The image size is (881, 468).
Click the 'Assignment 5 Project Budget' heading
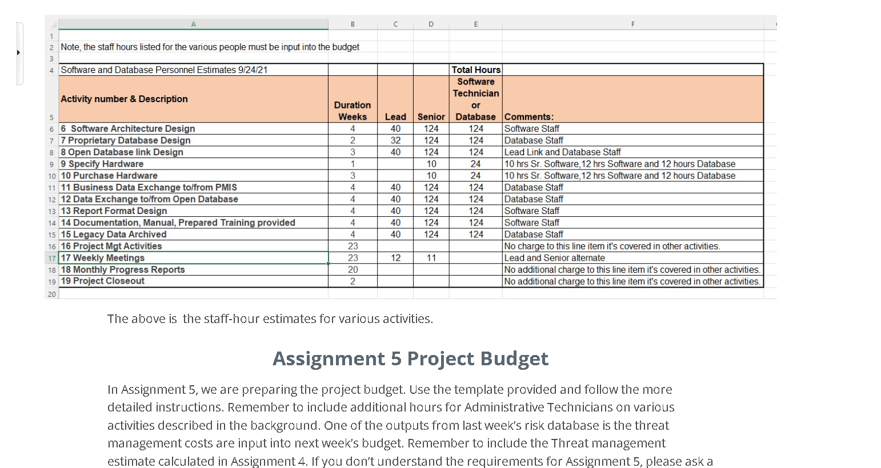pyautogui.click(x=411, y=358)
